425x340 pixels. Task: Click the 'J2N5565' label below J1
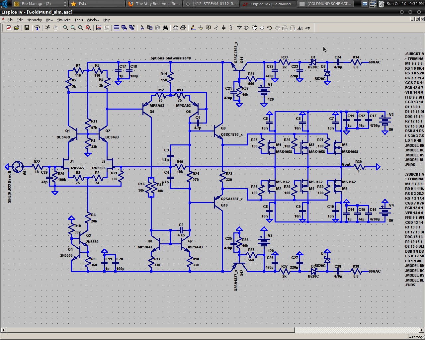coord(77,168)
